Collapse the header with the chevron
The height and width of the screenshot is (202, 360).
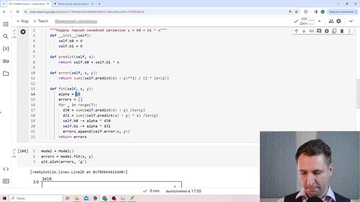tap(351, 21)
